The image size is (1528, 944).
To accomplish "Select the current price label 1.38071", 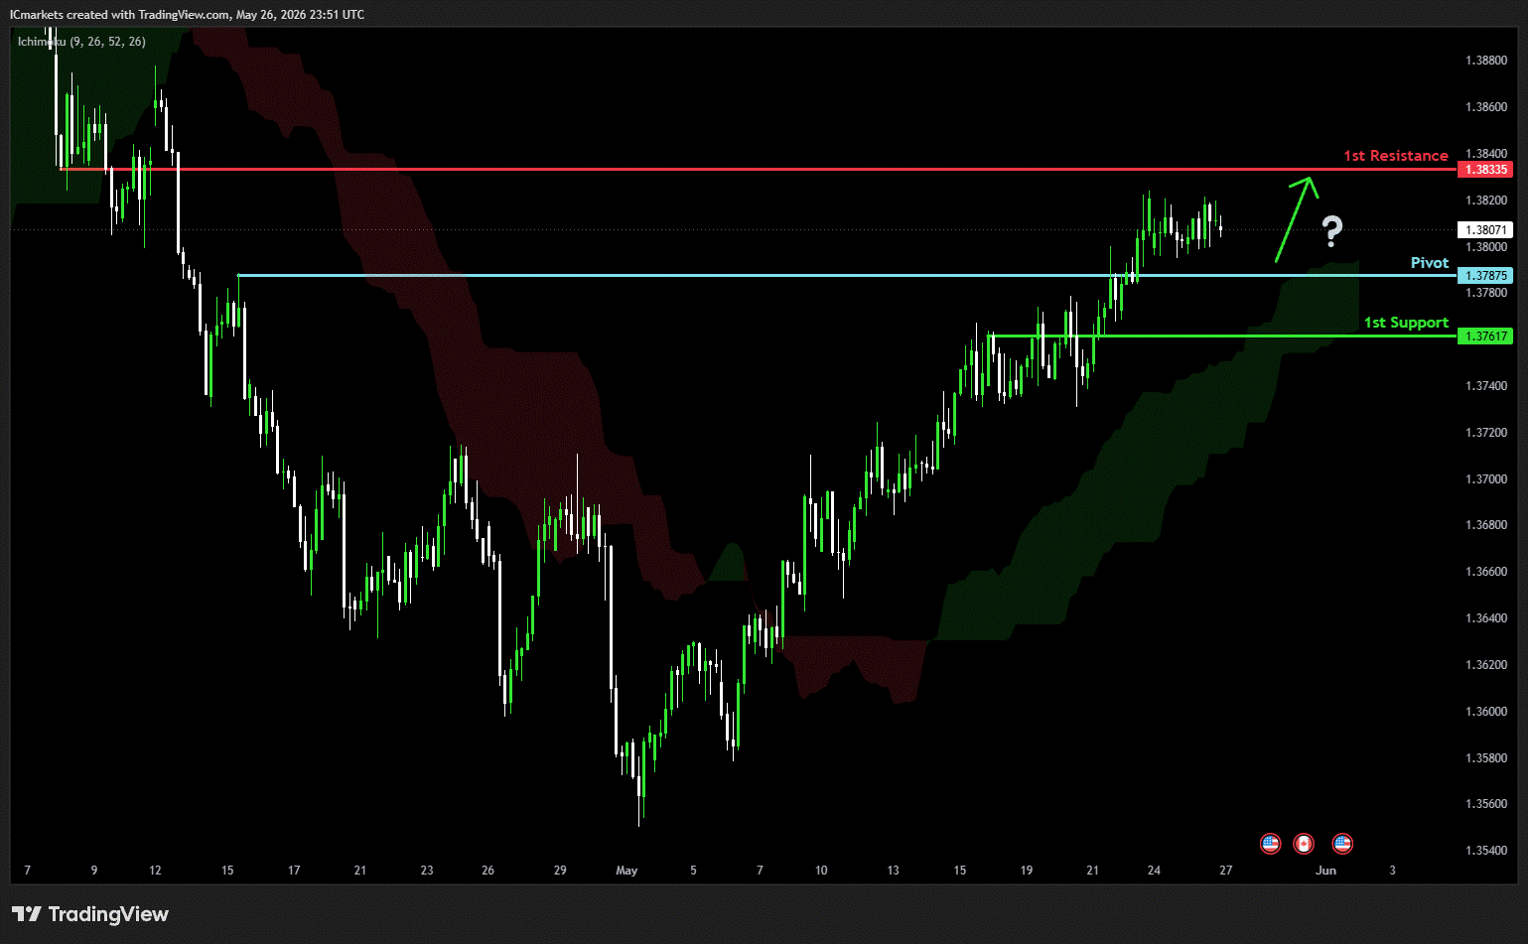I will coord(1485,230).
